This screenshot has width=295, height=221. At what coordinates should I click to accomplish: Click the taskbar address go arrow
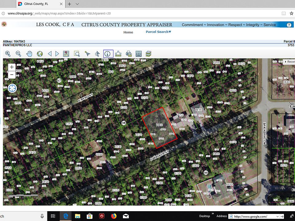pos(282,216)
